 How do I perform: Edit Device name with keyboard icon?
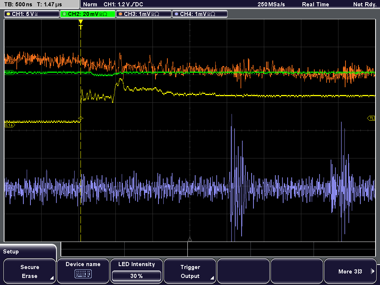point(83,271)
